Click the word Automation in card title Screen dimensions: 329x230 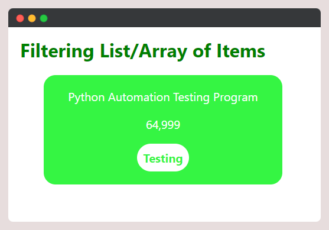tap(139, 97)
